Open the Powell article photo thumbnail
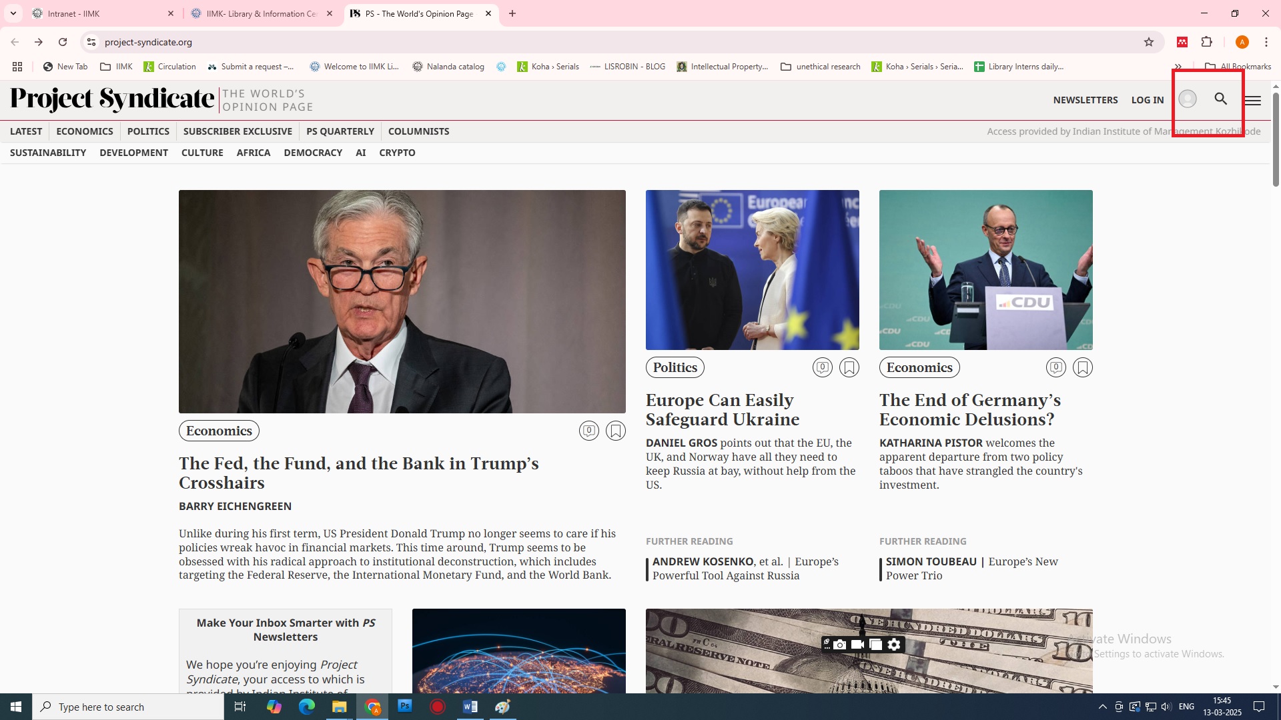Image resolution: width=1281 pixels, height=720 pixels. (402, 301)
